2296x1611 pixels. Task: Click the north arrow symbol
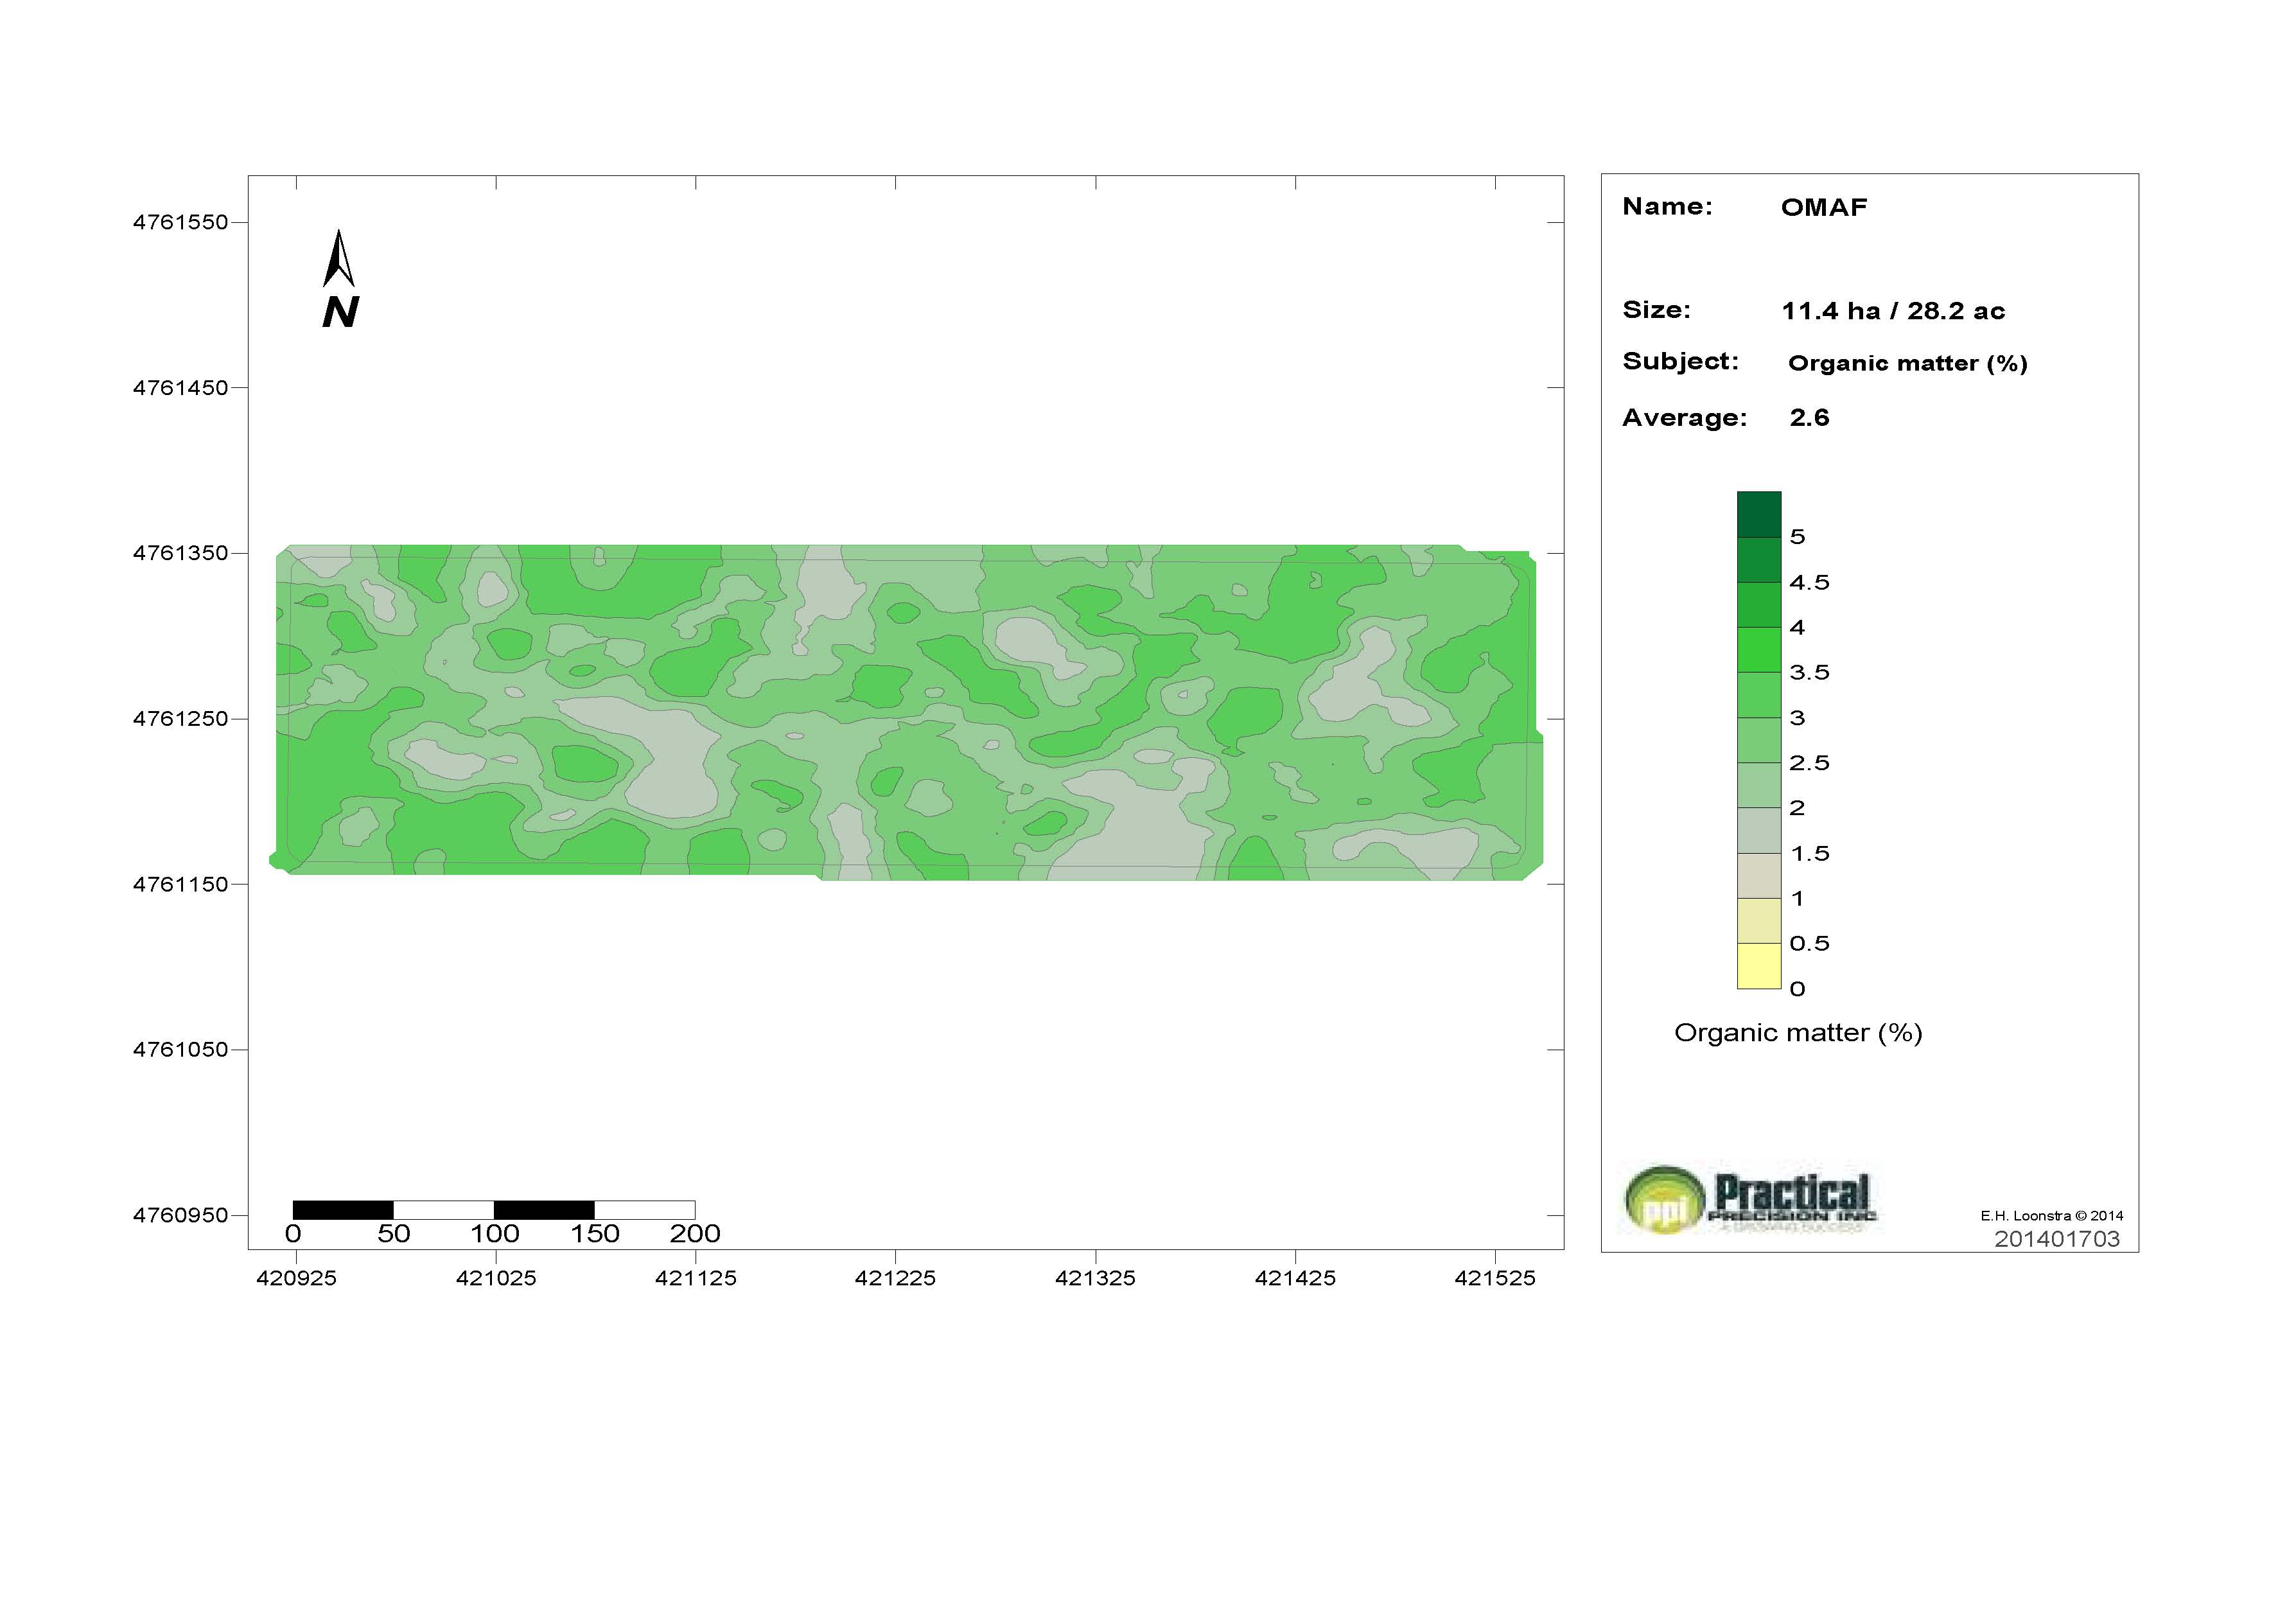pyautogui.click(x=339, y=278)
